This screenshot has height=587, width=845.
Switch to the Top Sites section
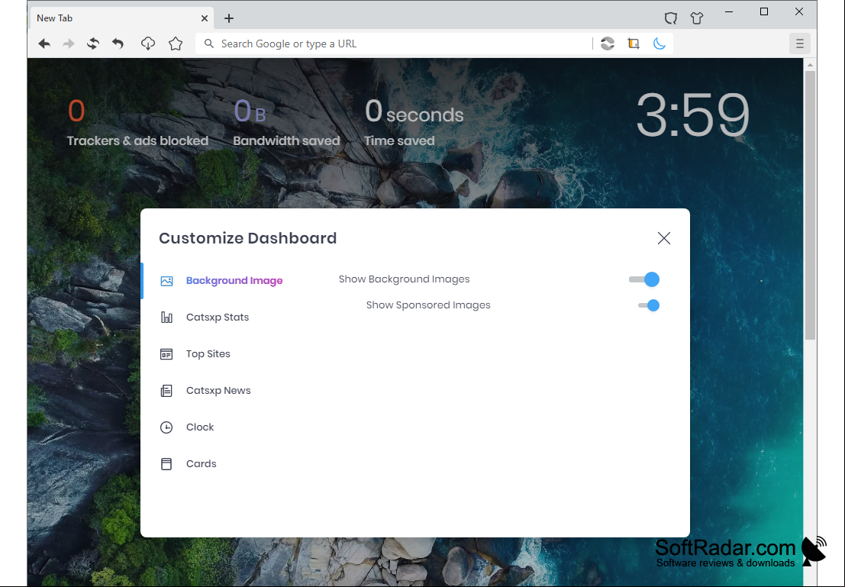[x=208, y=354]
